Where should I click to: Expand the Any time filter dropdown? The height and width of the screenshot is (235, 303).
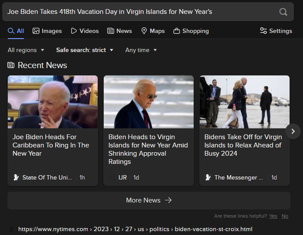click(141, 50)
